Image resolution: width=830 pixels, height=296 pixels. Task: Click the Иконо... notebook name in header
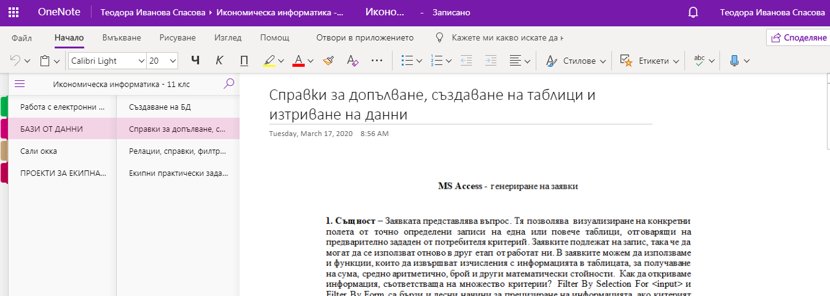coord(385,12)
